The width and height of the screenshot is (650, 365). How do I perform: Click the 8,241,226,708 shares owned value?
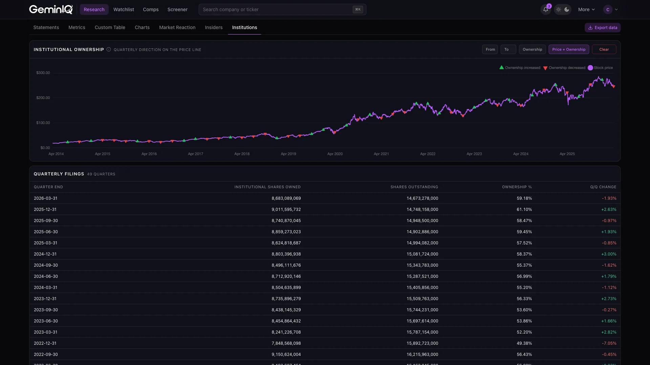point(286,332)
